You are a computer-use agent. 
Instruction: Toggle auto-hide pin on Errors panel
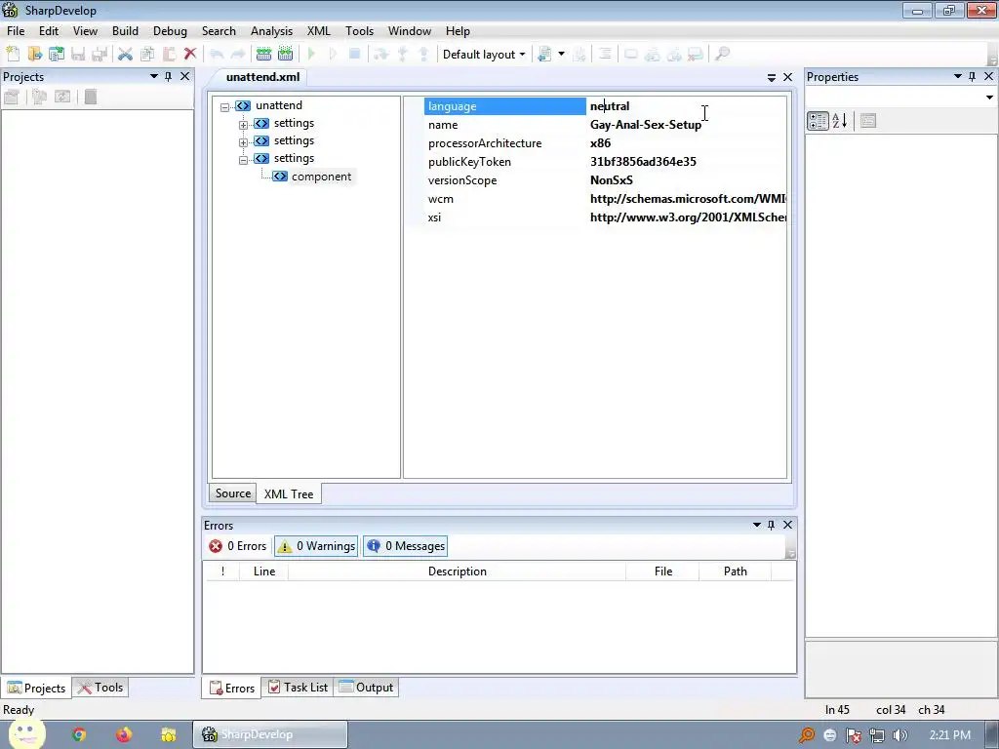(772, 525)
